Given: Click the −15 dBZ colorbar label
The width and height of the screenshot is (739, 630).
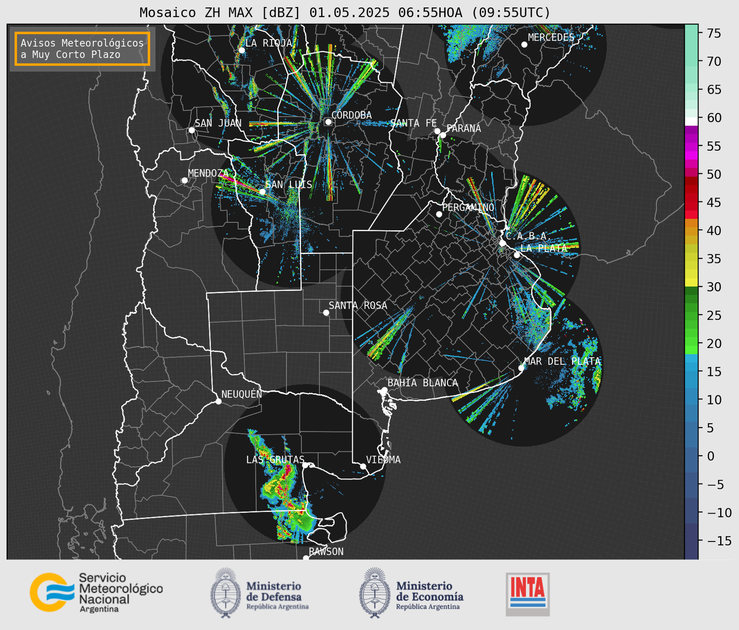Looking at the screenshot, I should pyautogui.click(x=719, y=541).
